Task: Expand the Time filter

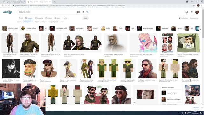Action: 44,22
